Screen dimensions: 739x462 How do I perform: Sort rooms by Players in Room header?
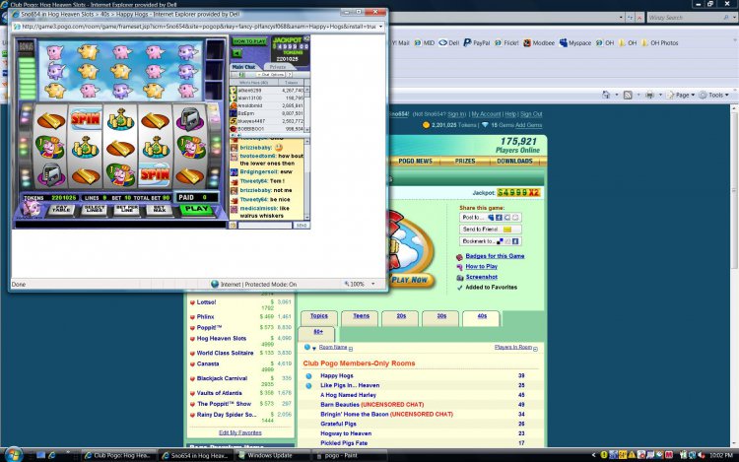(x=513, y=347)
